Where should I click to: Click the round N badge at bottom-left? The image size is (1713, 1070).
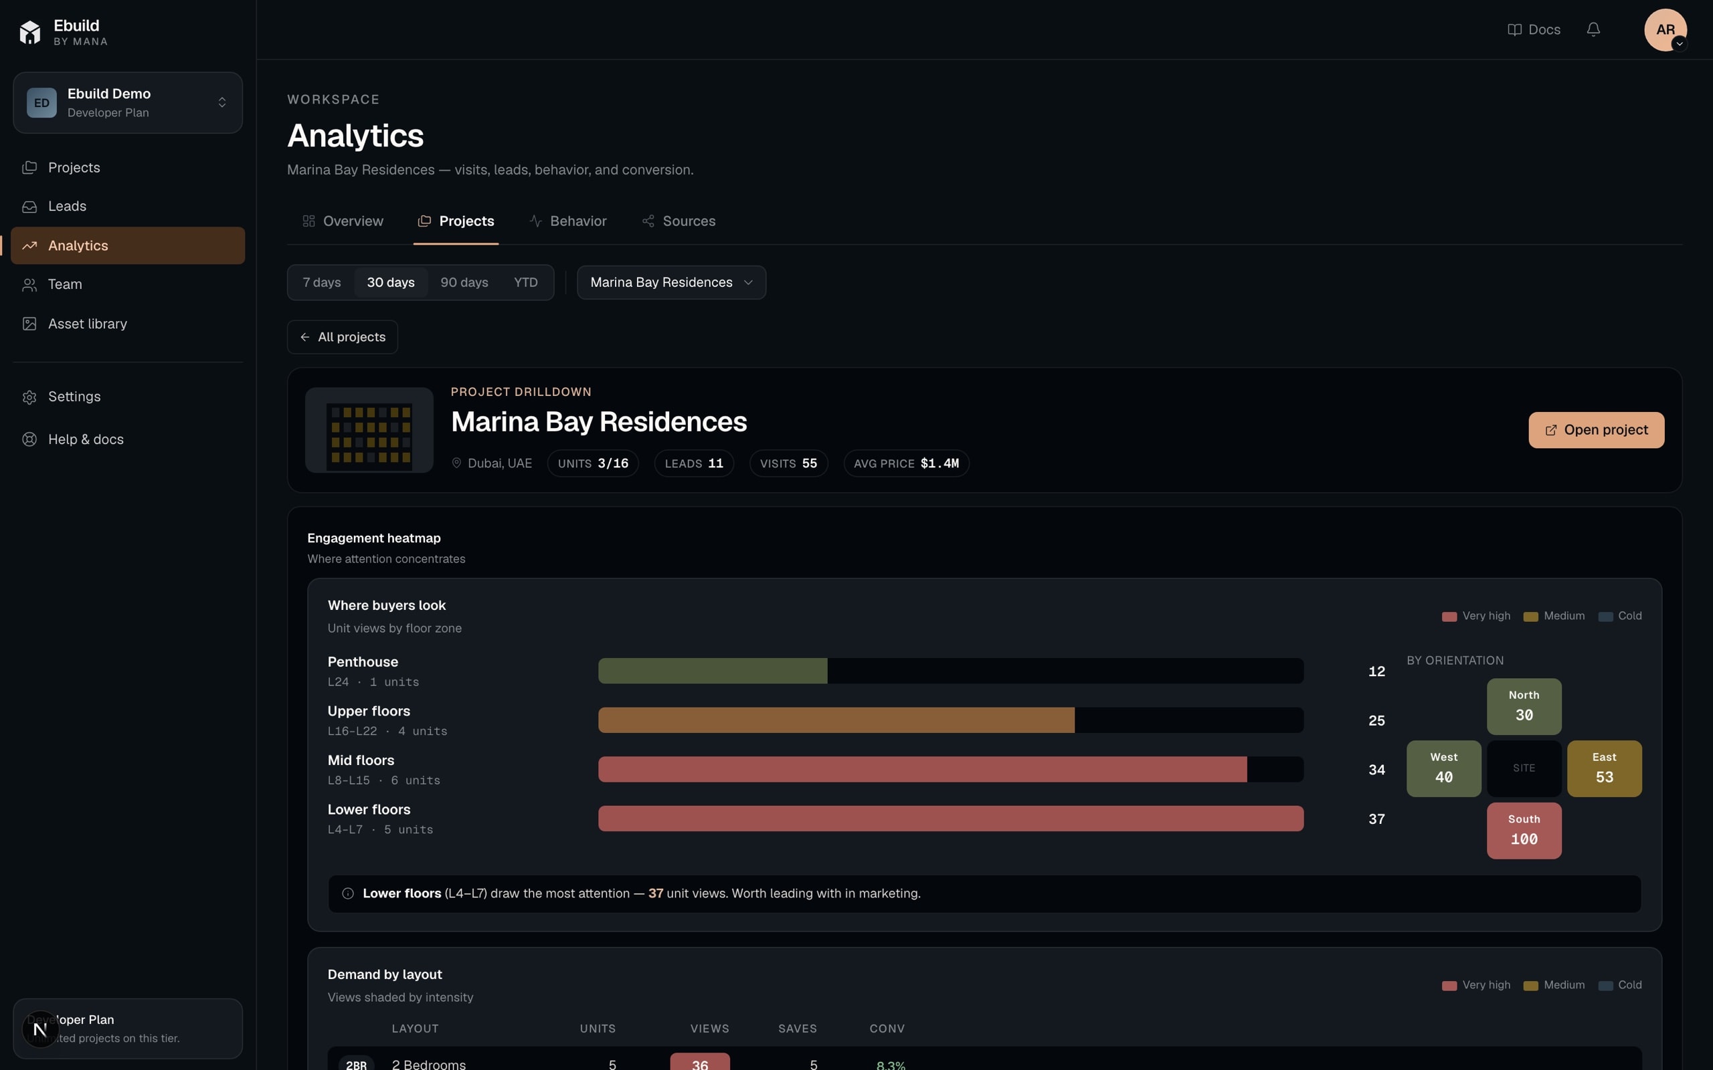click(40, 1029)
